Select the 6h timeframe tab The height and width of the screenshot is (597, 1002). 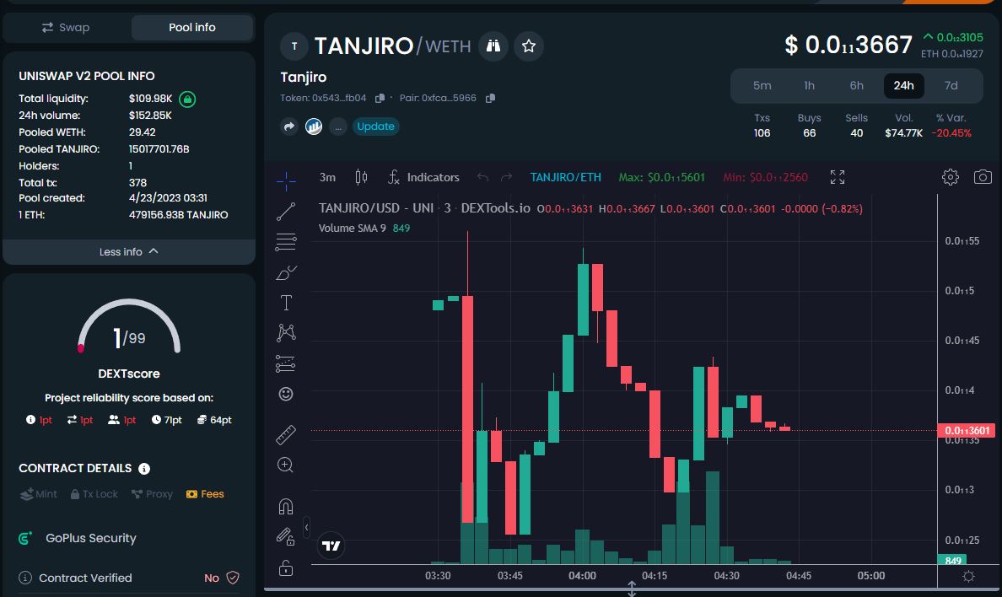pyautogui.click(x=856, y=86)
